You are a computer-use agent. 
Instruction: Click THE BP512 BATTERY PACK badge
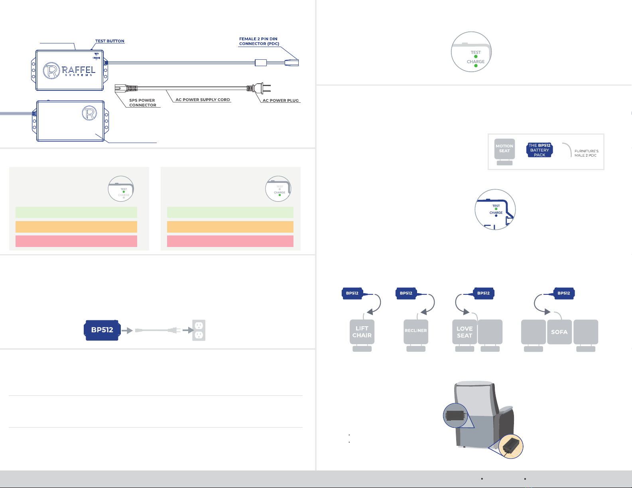[x=539, y=150]
